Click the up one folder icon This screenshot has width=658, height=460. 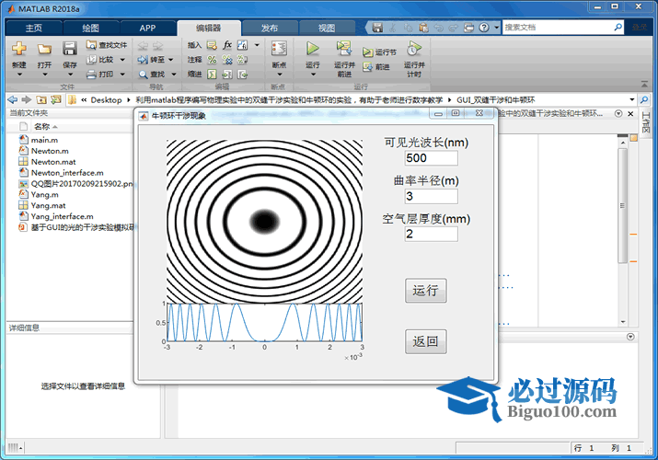point(41,99)
